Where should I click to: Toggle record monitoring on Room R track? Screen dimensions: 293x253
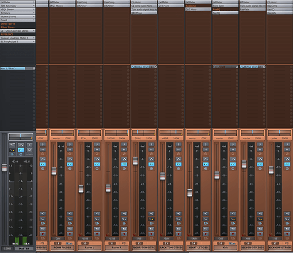click(x=124, y=229)
